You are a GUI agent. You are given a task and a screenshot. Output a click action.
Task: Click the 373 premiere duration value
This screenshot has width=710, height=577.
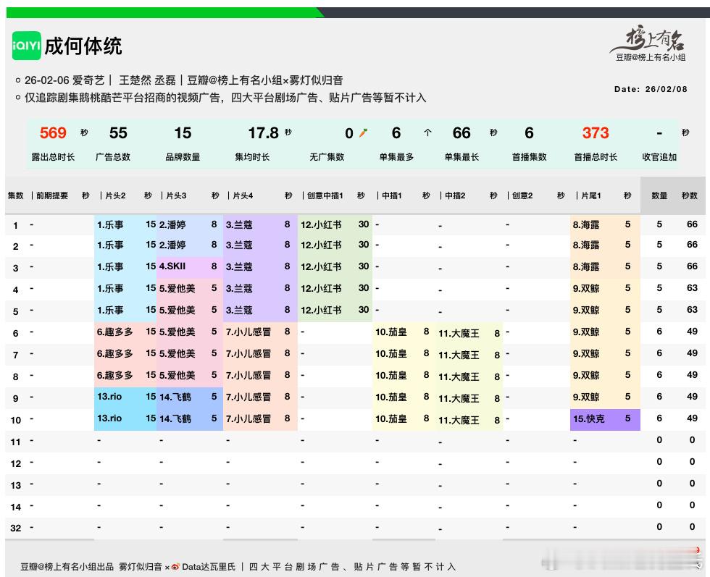[596, 133]
